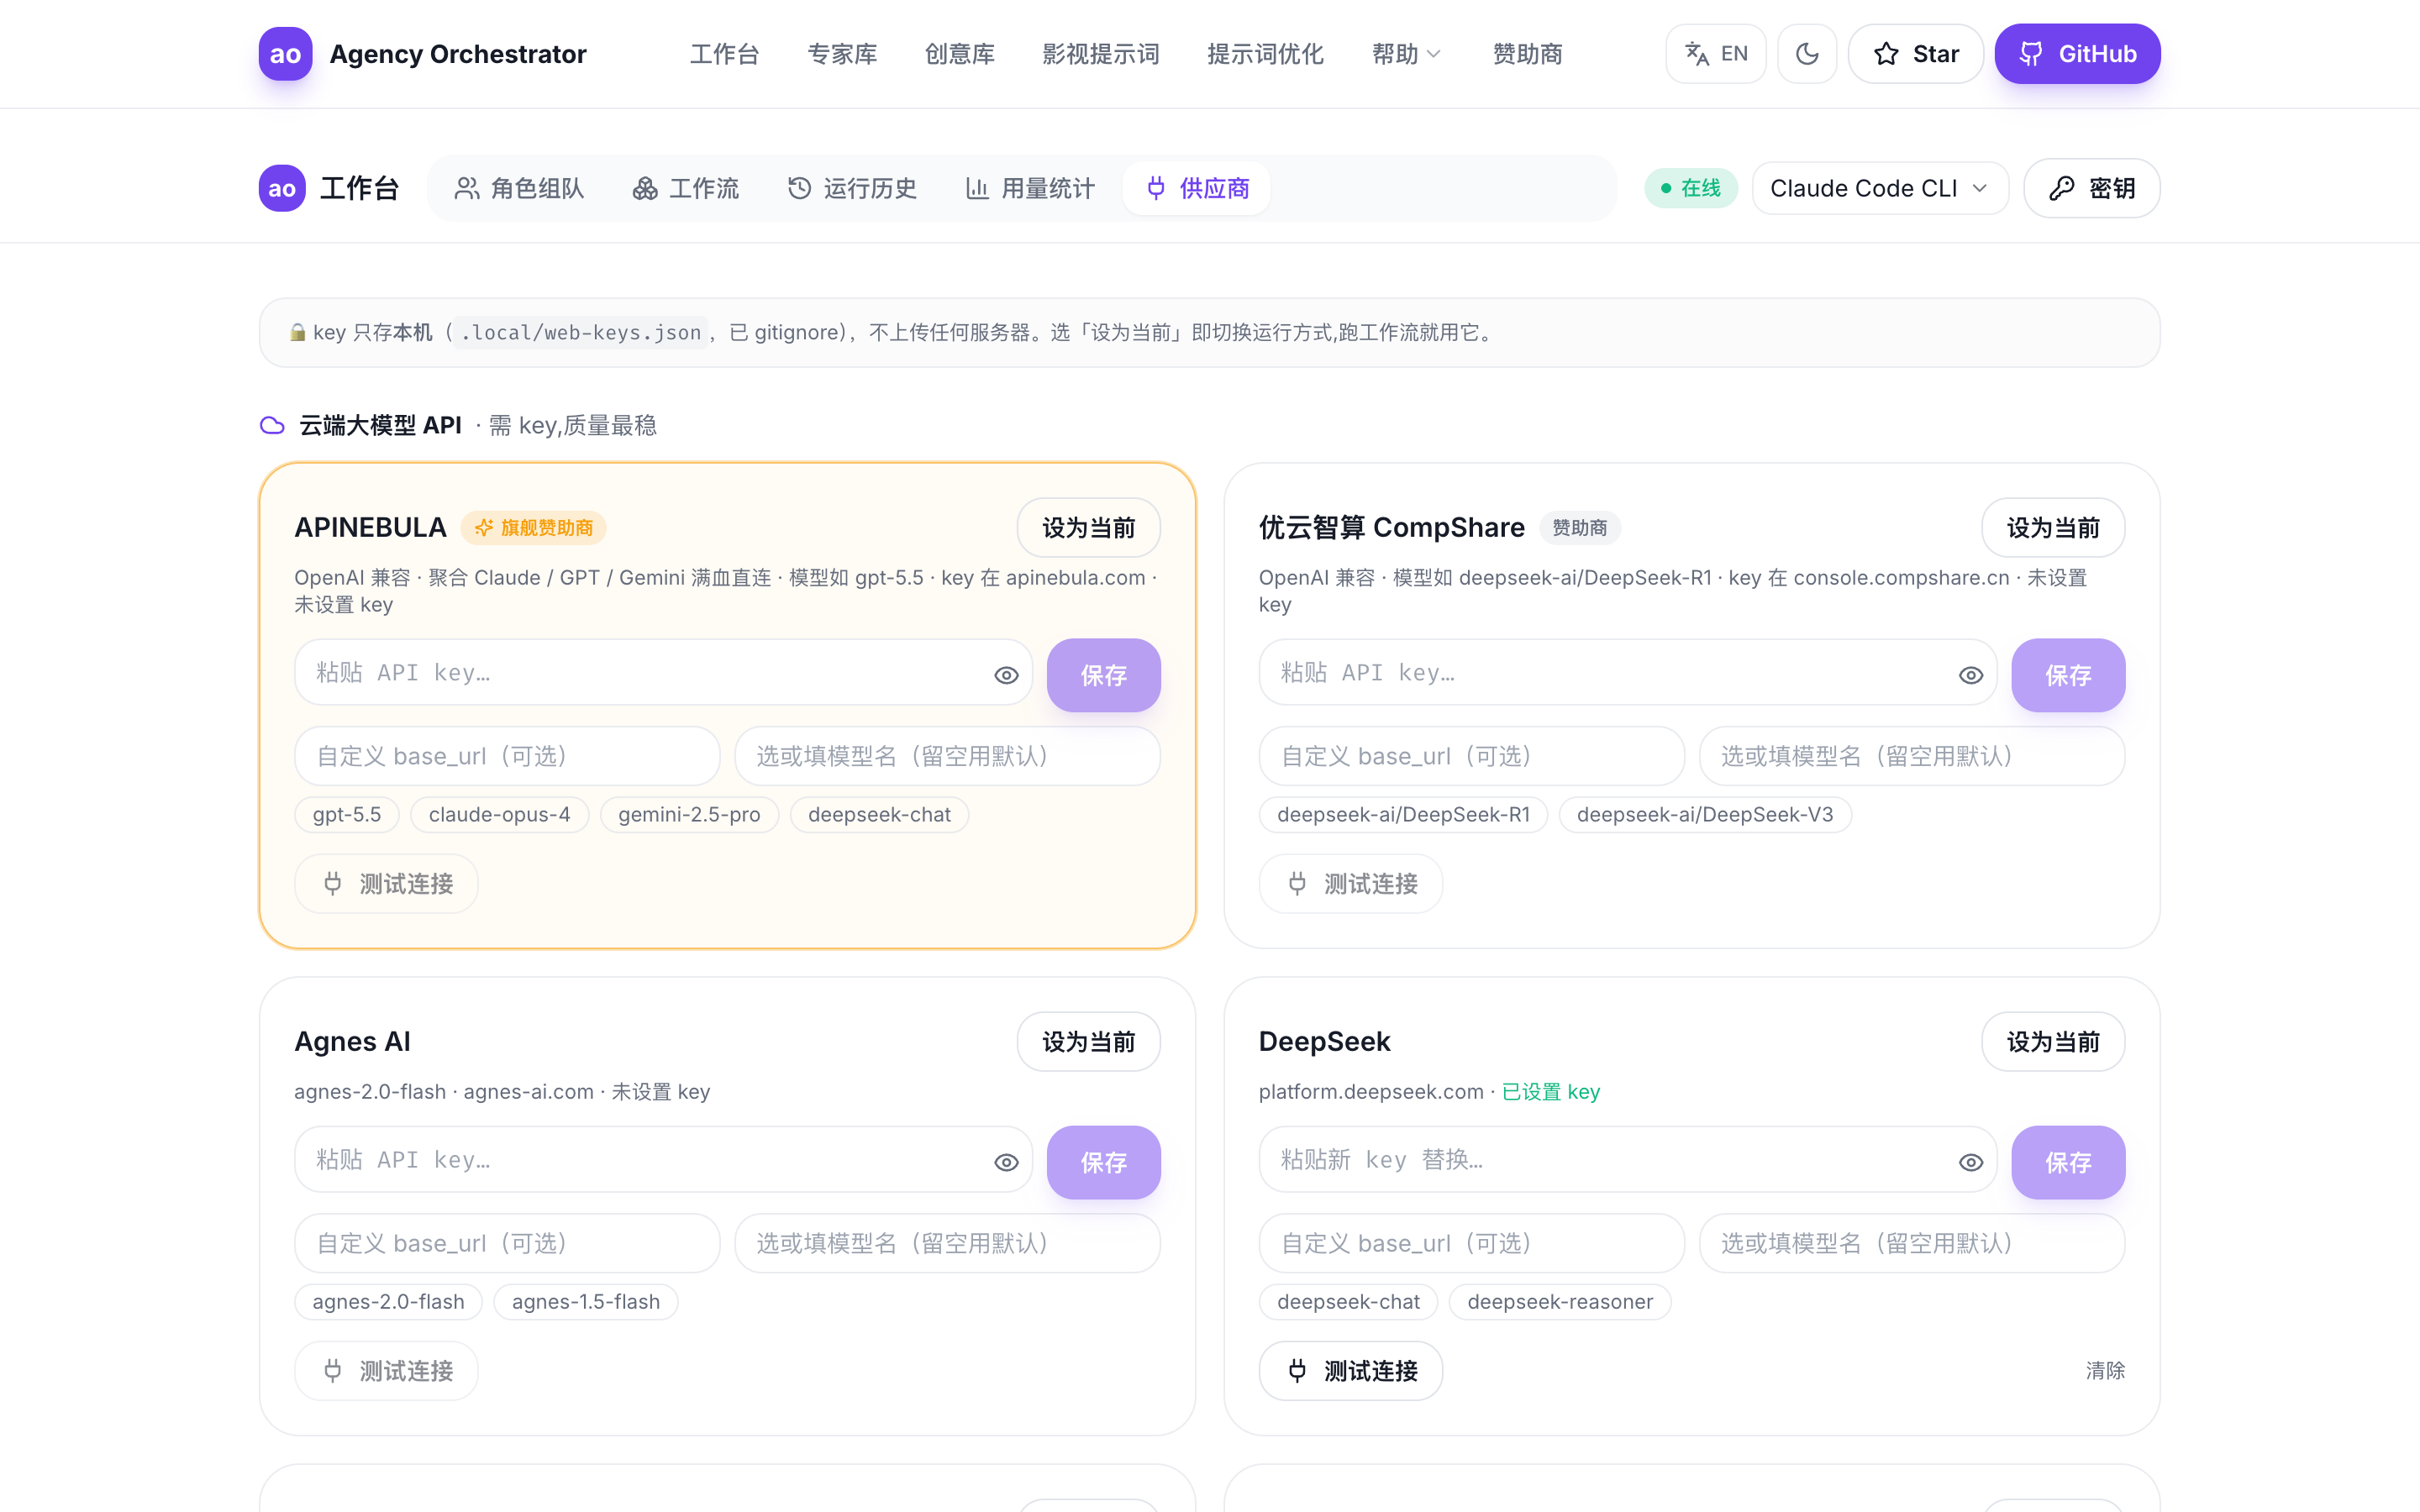Test connection for APINEBULA
Image resolution: width=2420 pixels, height=1512 pixels.
pos(386,883)
